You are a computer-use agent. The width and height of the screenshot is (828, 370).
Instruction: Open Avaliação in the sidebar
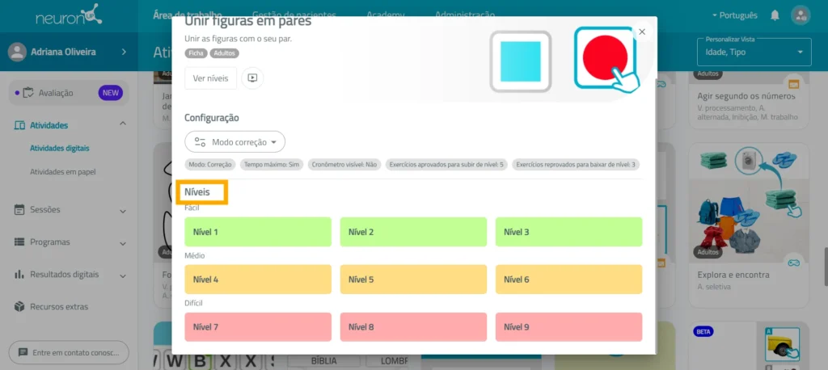pyautogui.click(x=69, y=93)
